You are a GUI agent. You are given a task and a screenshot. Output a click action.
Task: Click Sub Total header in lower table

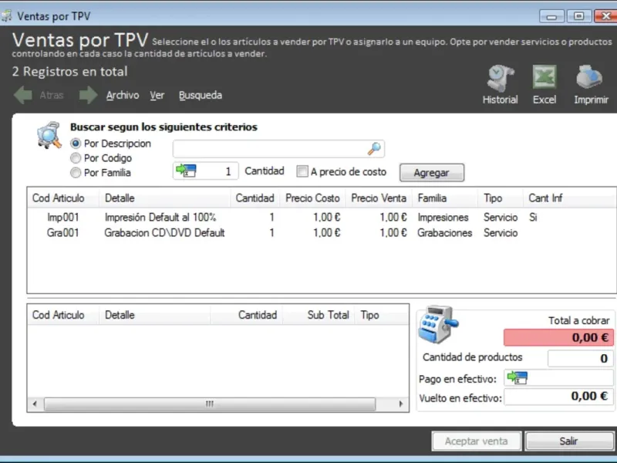(319, 315)
